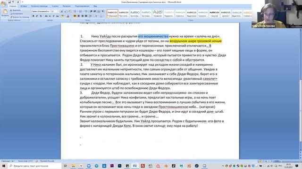Open Change Case Aa menu
The image size is (302, 169).
[x=58, y=16]
